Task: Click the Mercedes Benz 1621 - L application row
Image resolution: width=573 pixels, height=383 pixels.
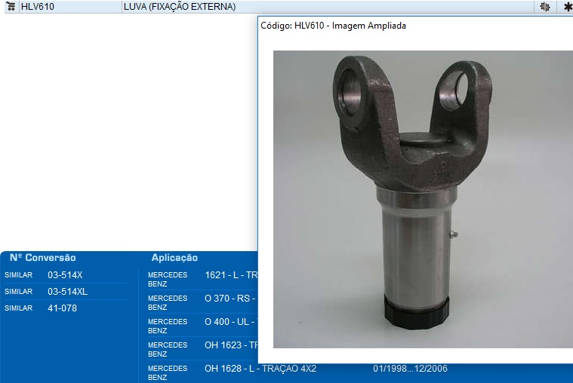Action: pyautogui.click(x=230, y=275)
